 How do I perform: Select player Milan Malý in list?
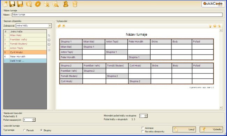pyautogui.click(x=25, y=35)
